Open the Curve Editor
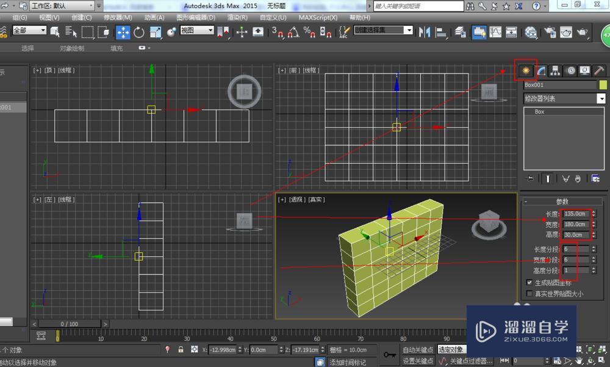610x367 pixels. (495, 32)
